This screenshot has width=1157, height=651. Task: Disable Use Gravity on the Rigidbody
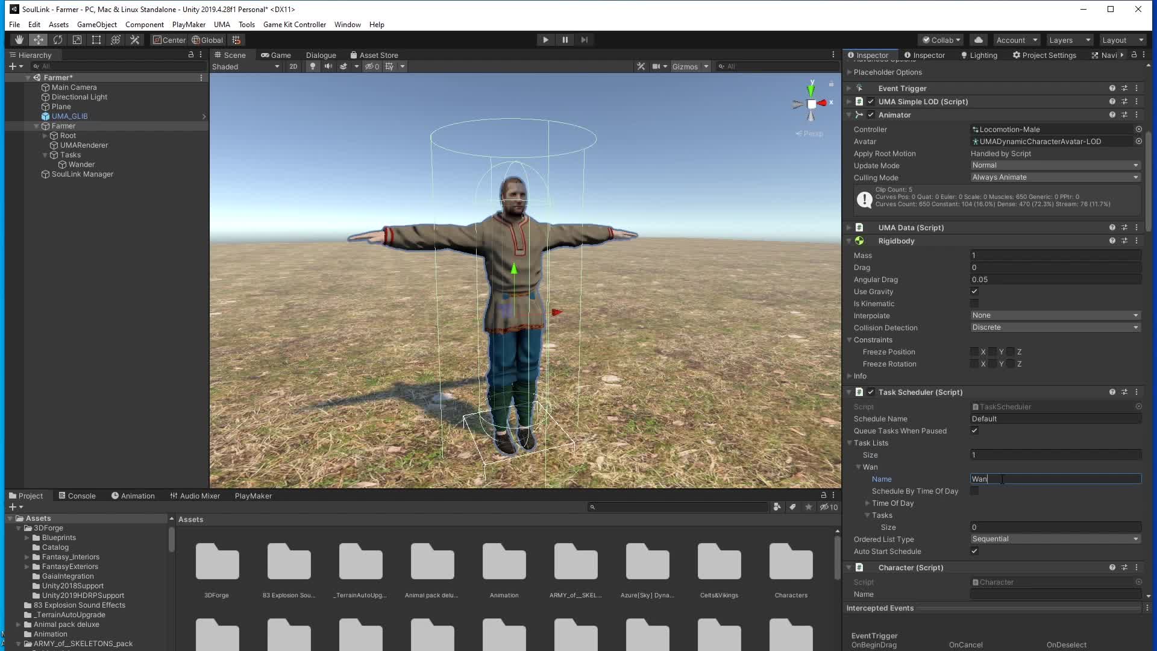pos(974,291)
